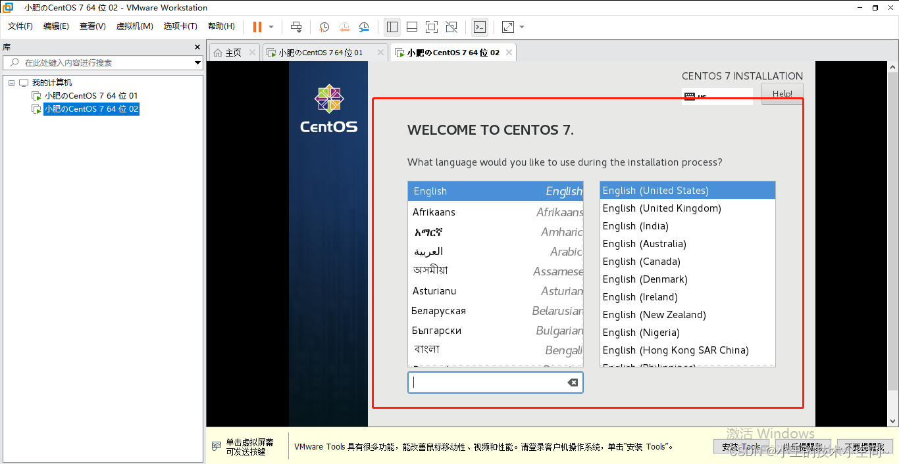Select Assamese in the language list
This screenshot has height=464, width=899.
coord(496,271)
